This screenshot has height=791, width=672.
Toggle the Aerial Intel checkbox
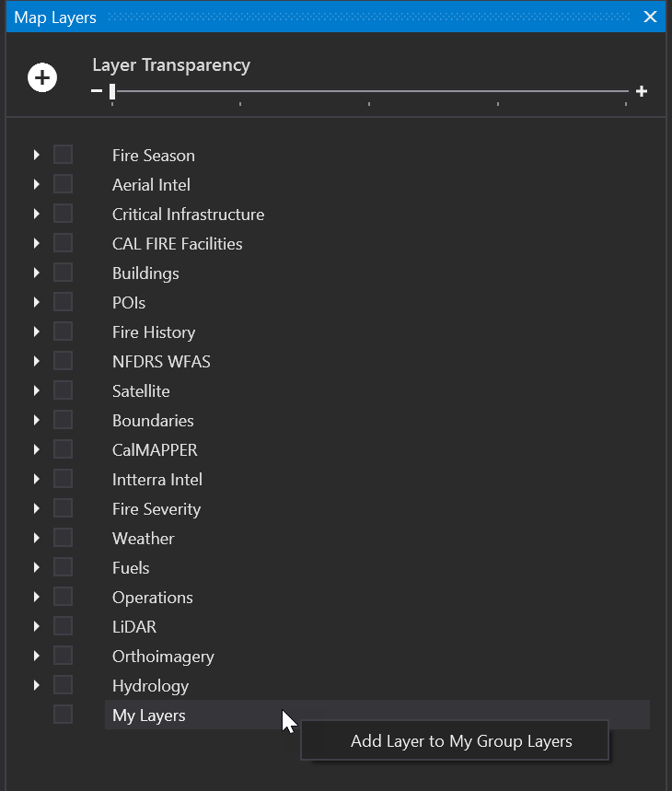click(63, 184)
